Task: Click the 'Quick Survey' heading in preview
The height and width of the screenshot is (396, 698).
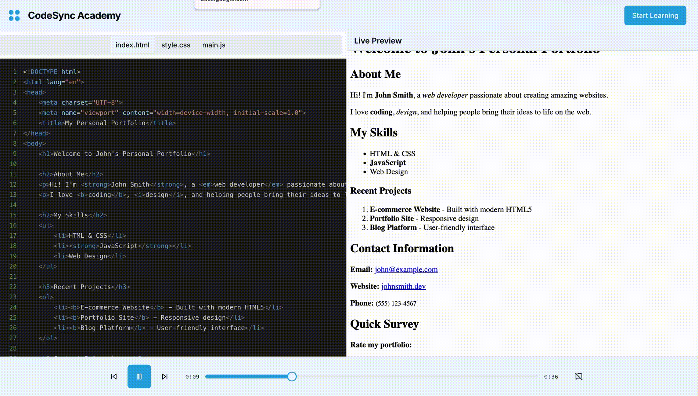Action: [x=384, y=324]
